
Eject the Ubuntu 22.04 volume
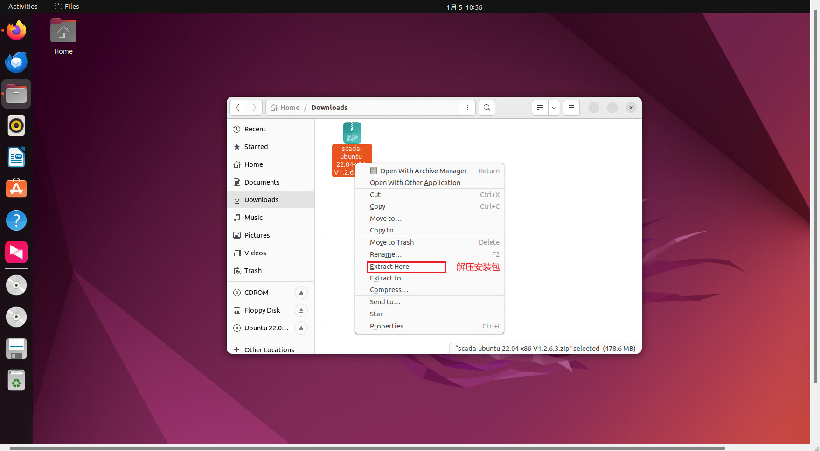tap(301, 328)
